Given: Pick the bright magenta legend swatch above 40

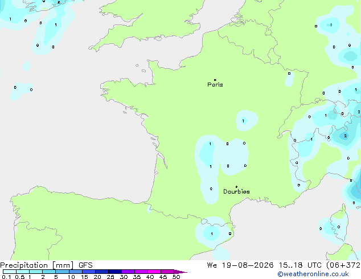Looking at the screenshot, I should click(154, 272).
